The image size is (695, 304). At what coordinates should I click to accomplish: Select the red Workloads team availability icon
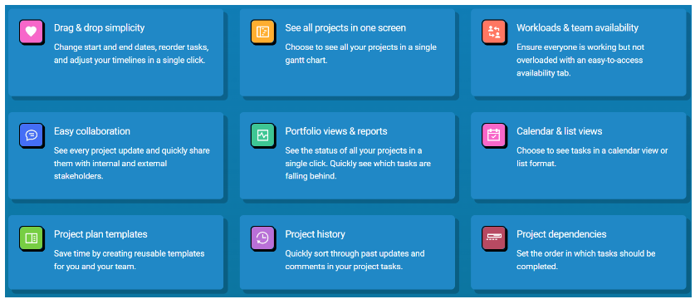[x=494, y=32]
